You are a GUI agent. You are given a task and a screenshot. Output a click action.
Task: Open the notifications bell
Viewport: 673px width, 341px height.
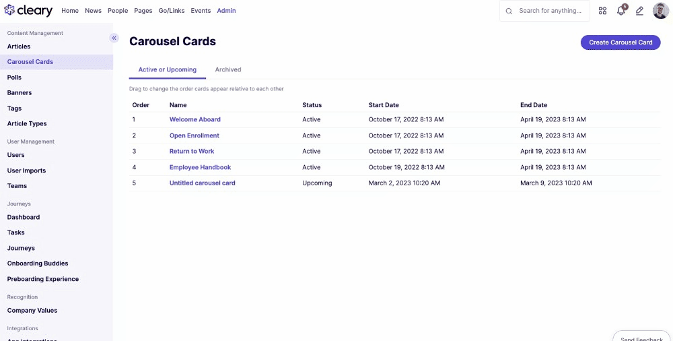(x=621, y=11)
